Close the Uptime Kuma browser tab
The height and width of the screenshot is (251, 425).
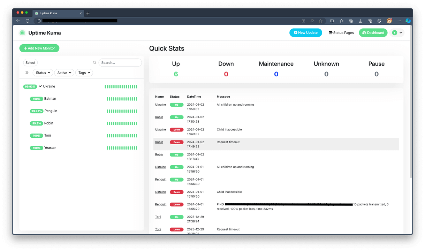(x=81, y=13)
